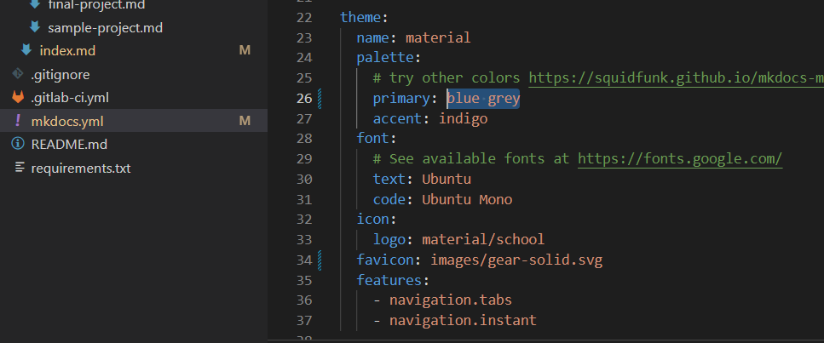Click the '# try other colors' comment text
Viewport: 824px width, 343px height.
coord(447,77)
